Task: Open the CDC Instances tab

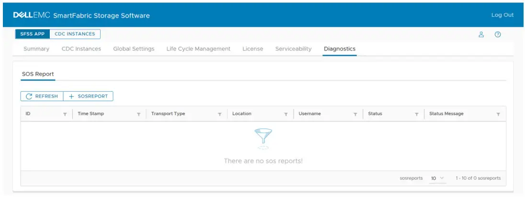Action: 81,49
